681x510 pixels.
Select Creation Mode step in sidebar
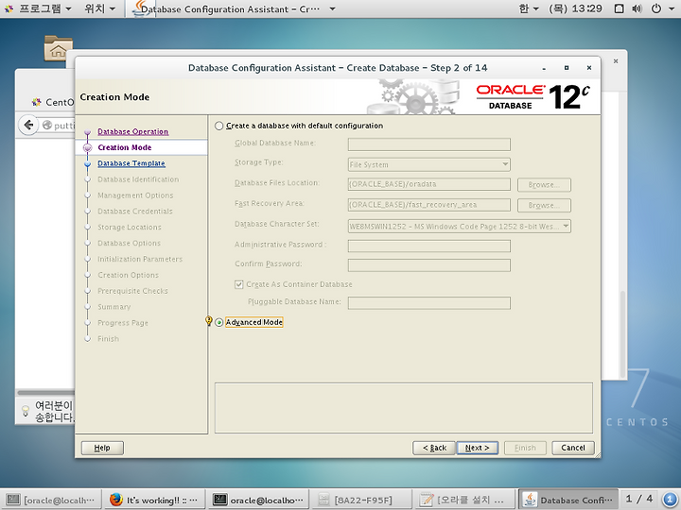click(x=125, y=147)
